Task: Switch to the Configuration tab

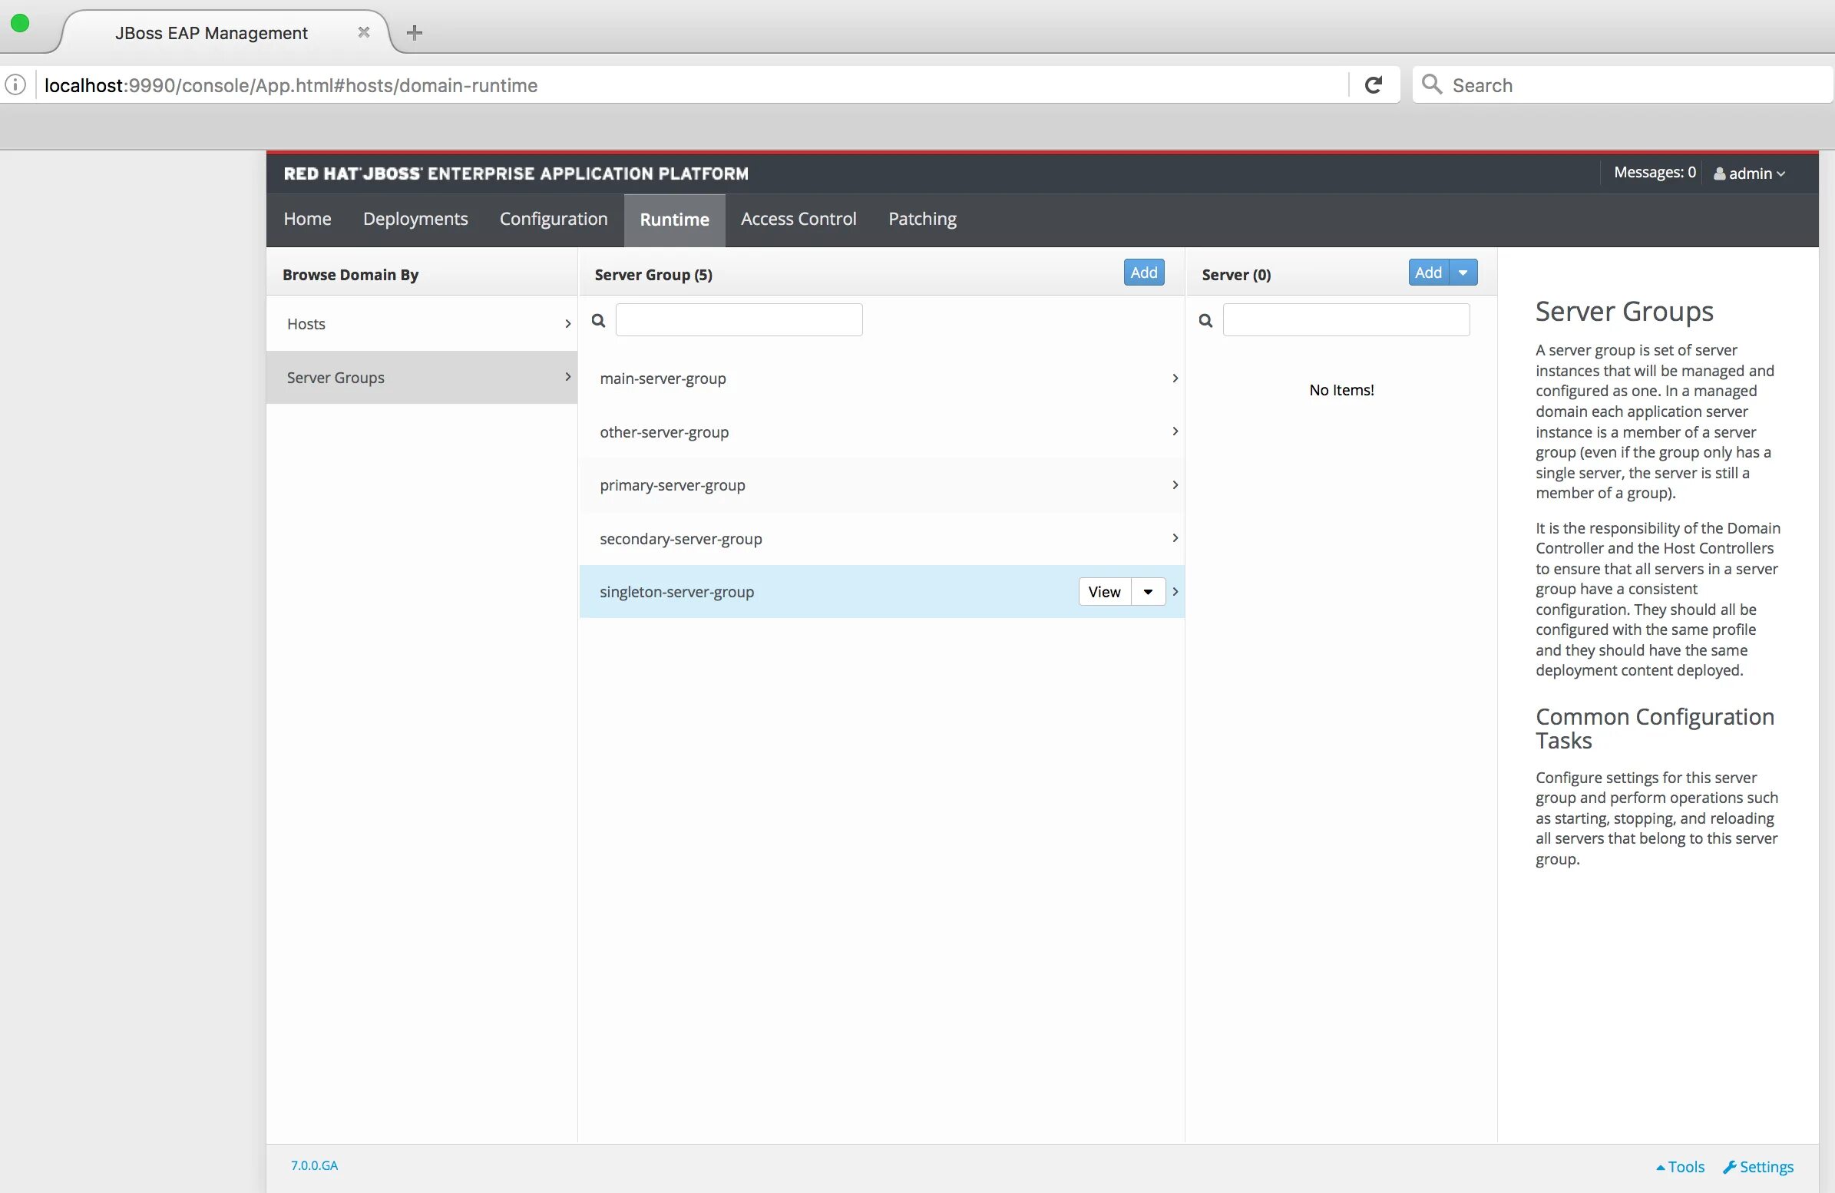Action: 554,219
